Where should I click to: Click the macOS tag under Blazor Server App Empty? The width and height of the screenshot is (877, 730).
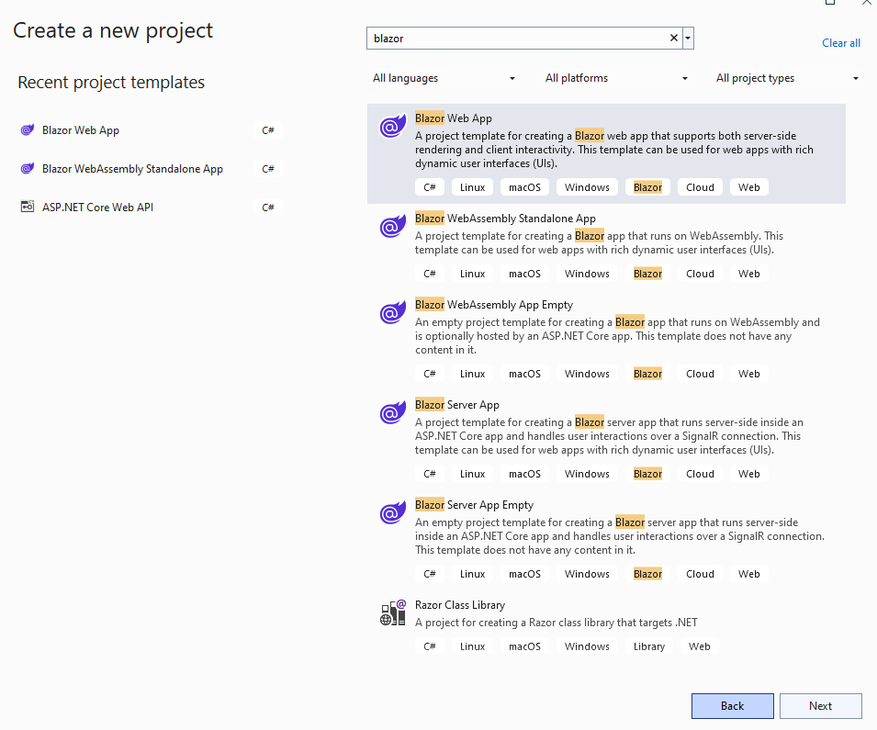pos(524,574)
